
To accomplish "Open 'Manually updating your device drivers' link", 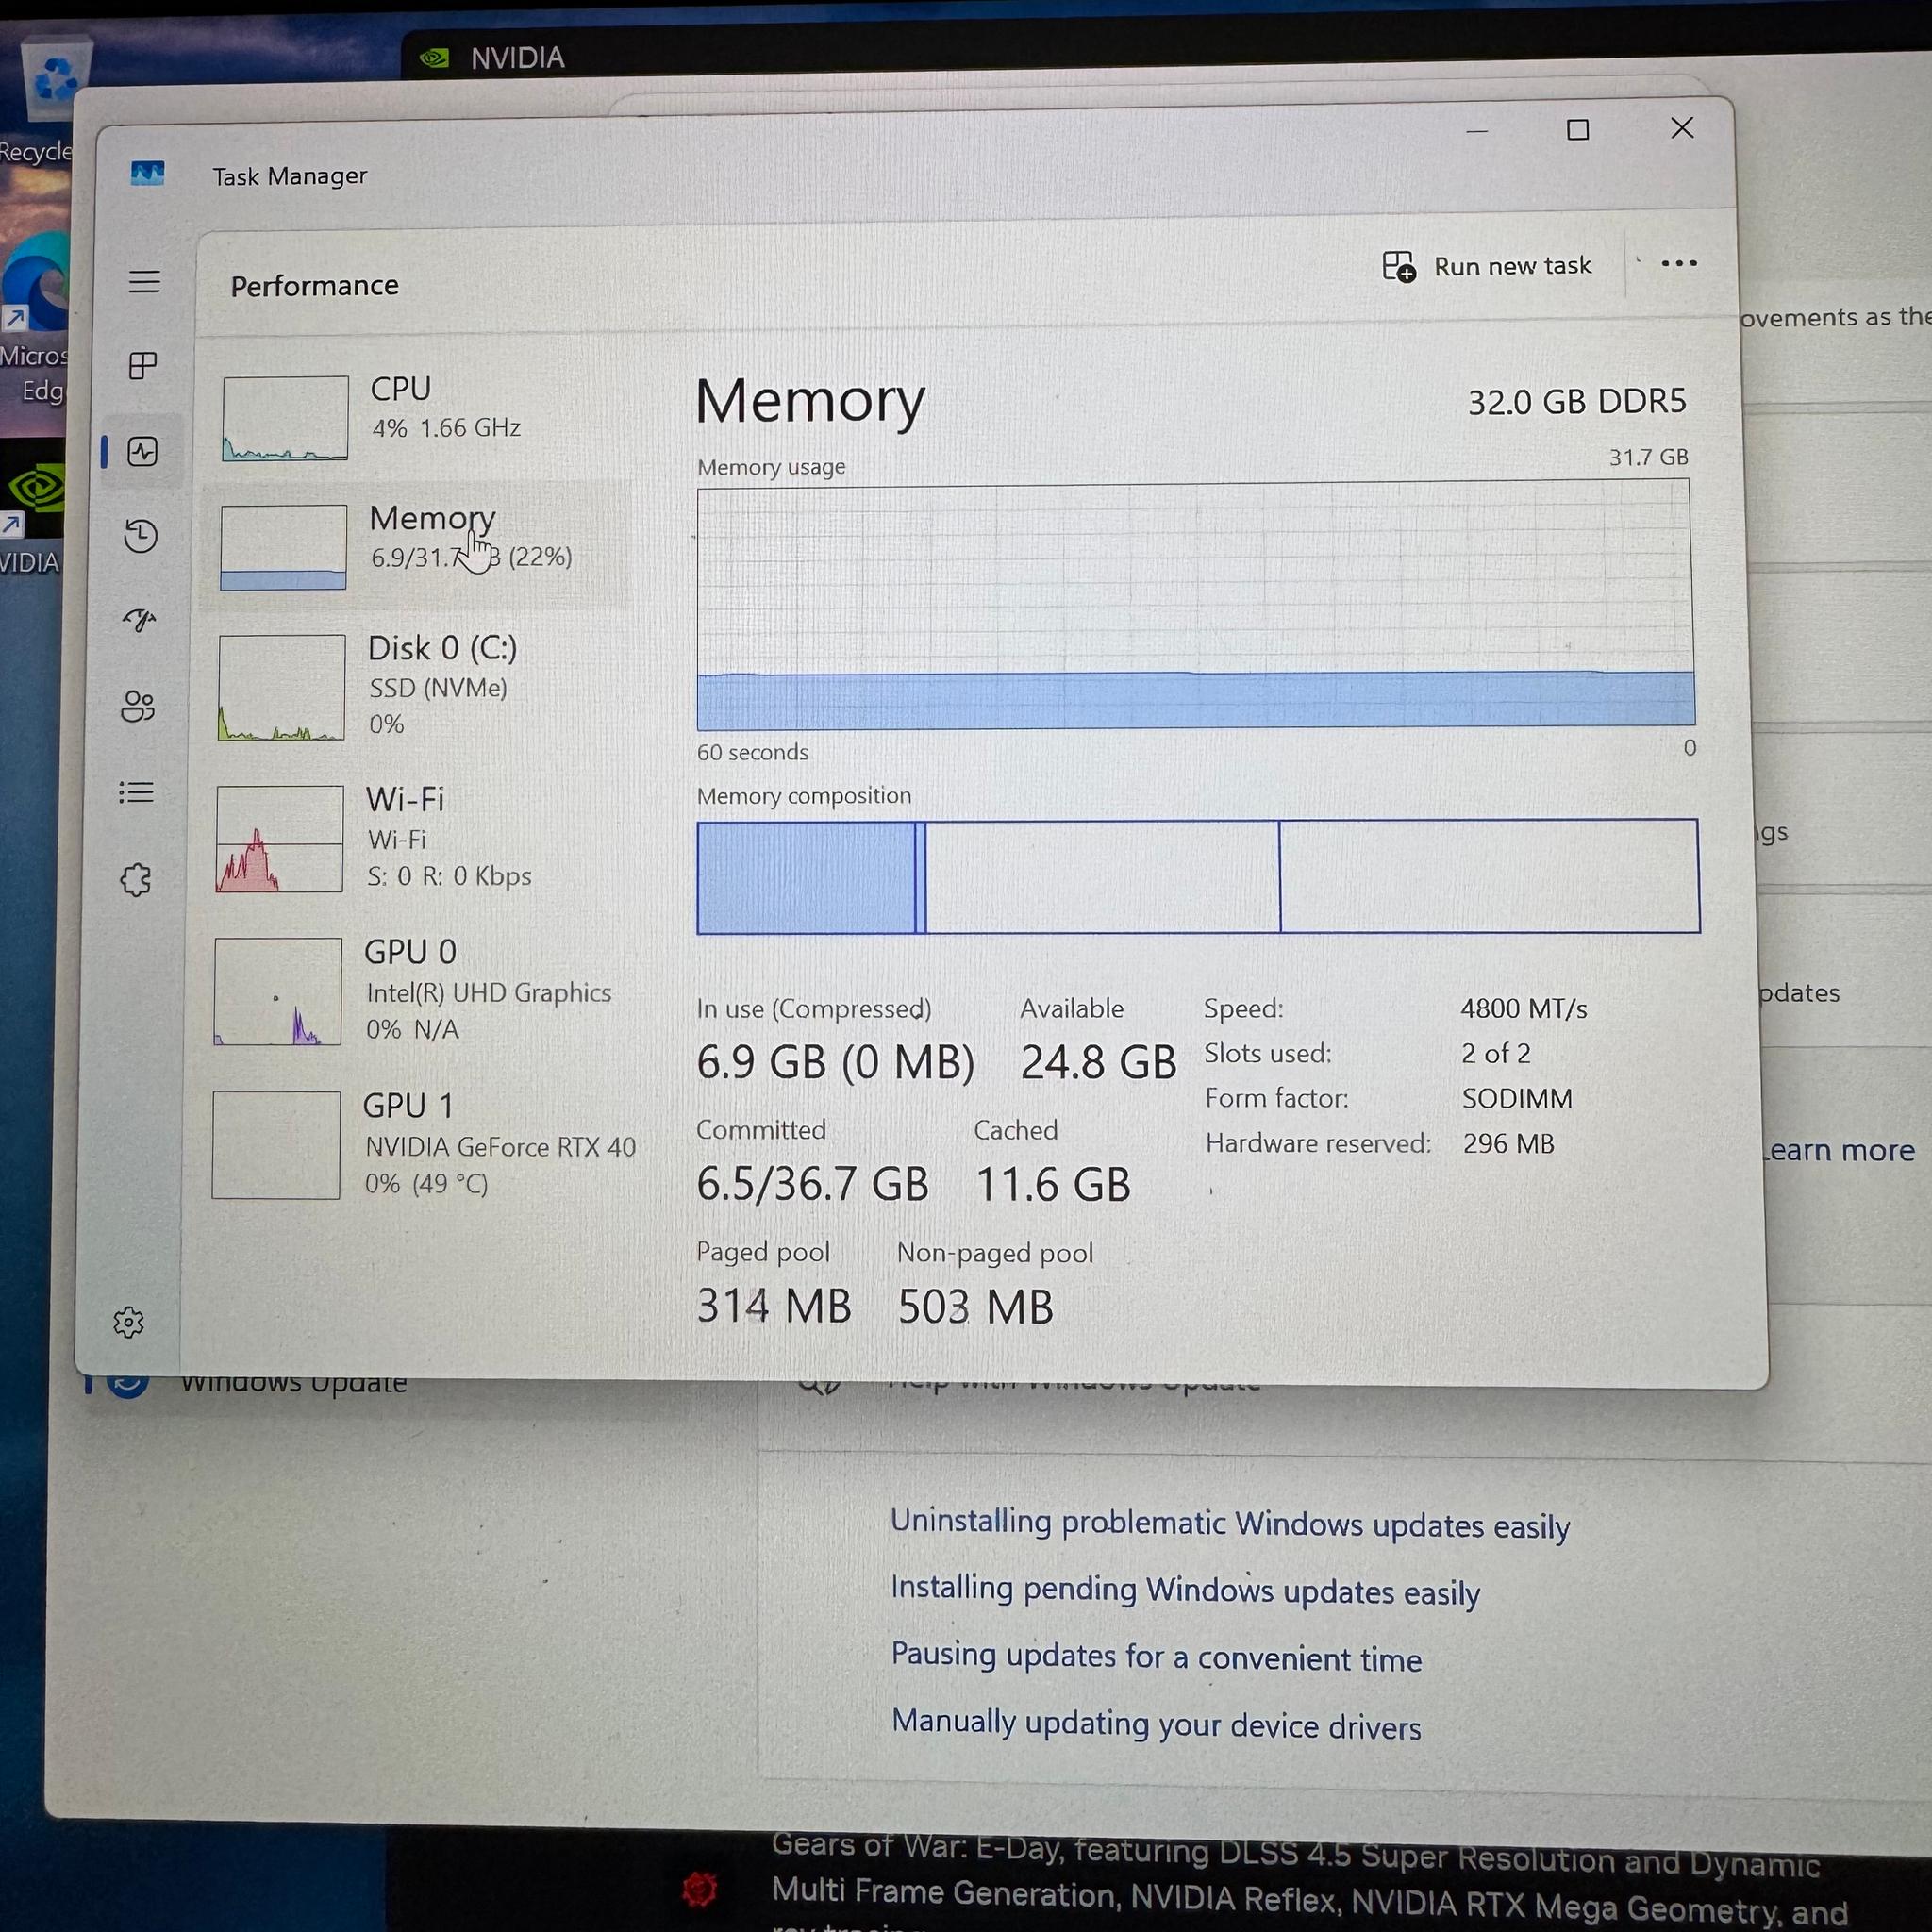I will coord(1156,1724).
